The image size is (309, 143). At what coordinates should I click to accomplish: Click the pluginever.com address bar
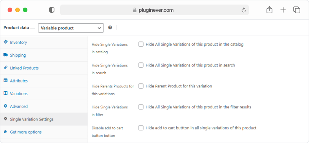(x=154, y=10)
